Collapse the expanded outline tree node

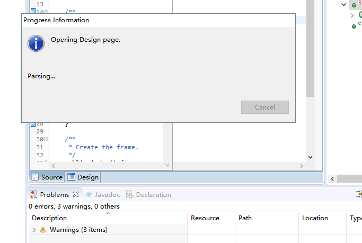343,4
